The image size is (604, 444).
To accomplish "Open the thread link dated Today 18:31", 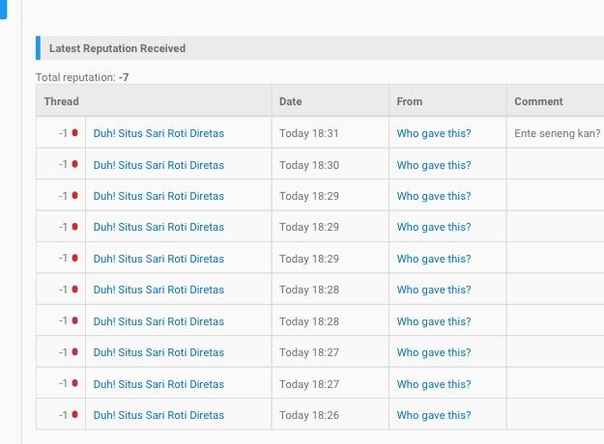I will tap(158, 134).
